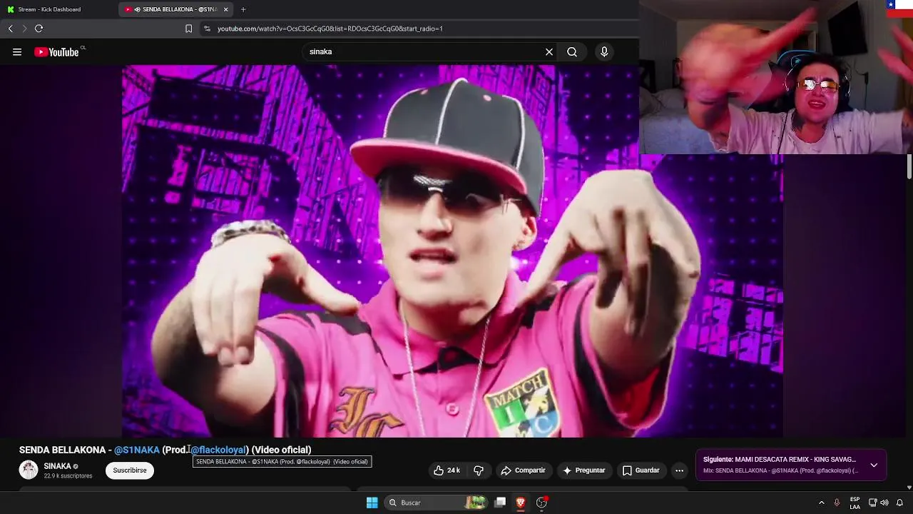This screenshot has width=913, height=514.
Task: Open the YouTube hamburger guide menu
Action: (x=17, y=52)
